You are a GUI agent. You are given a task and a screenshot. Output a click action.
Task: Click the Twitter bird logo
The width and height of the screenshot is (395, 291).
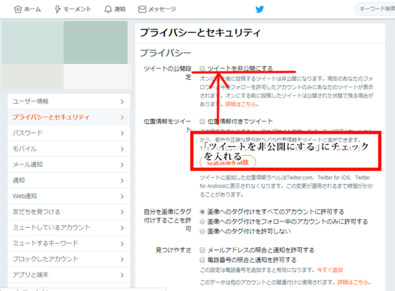259,9
